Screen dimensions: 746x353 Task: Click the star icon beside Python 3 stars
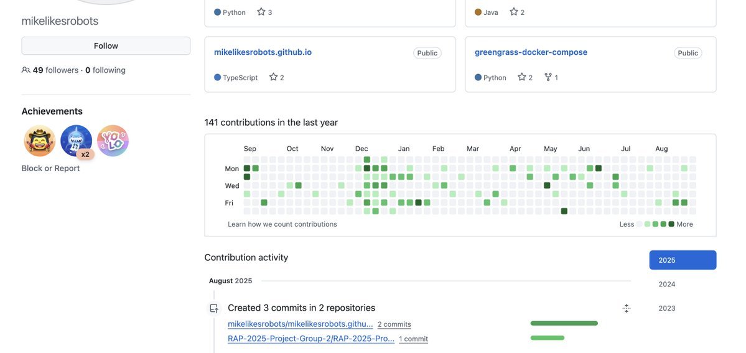pos(261,12)
